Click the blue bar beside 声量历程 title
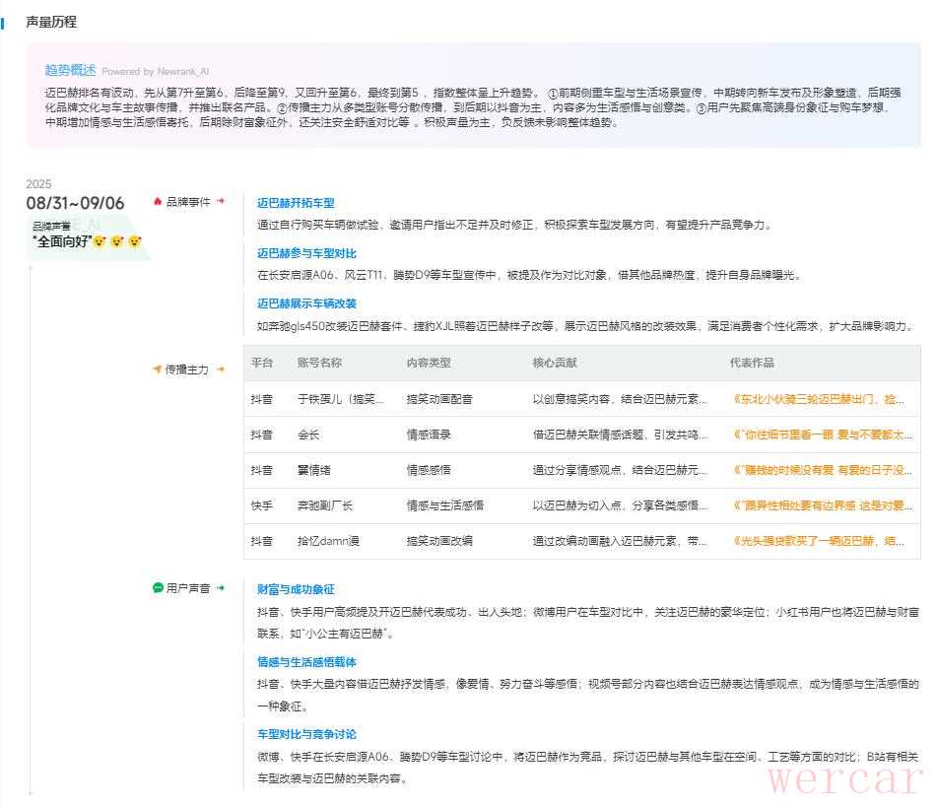 point(4,22)
